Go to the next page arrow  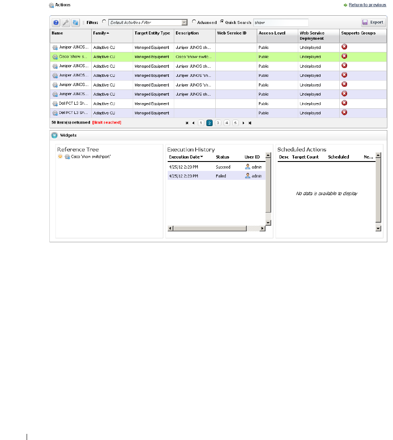[243, 123]
